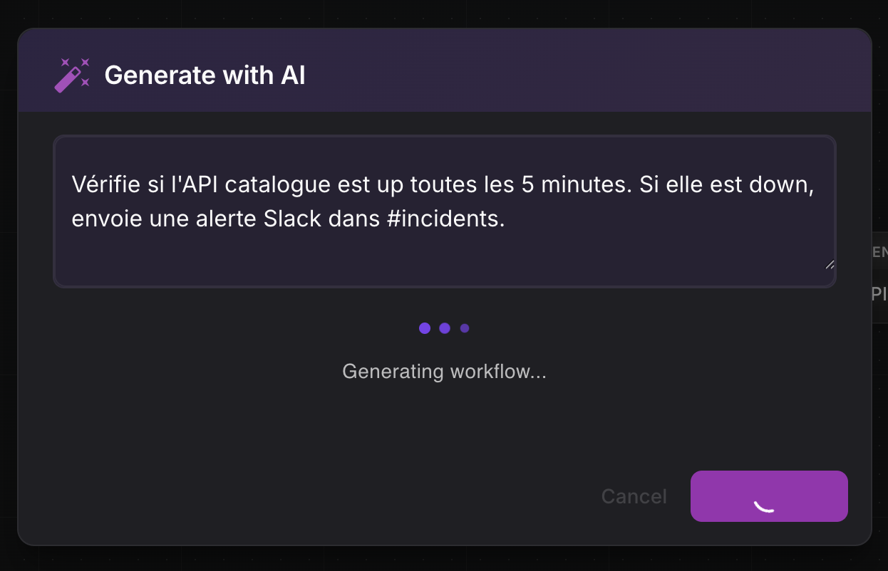The width and height of the screenshot is (888, 571).
Task: Click the rightmost loading dot
Action: [465, 328]
